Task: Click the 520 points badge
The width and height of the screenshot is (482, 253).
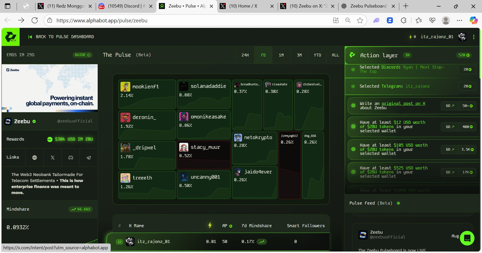Action: click(x=464, y=55)
